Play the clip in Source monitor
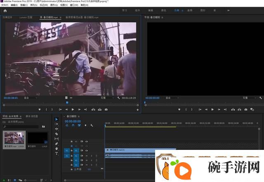Image resolution: width=264 pixels, height=182 pixels. point(73,110)
